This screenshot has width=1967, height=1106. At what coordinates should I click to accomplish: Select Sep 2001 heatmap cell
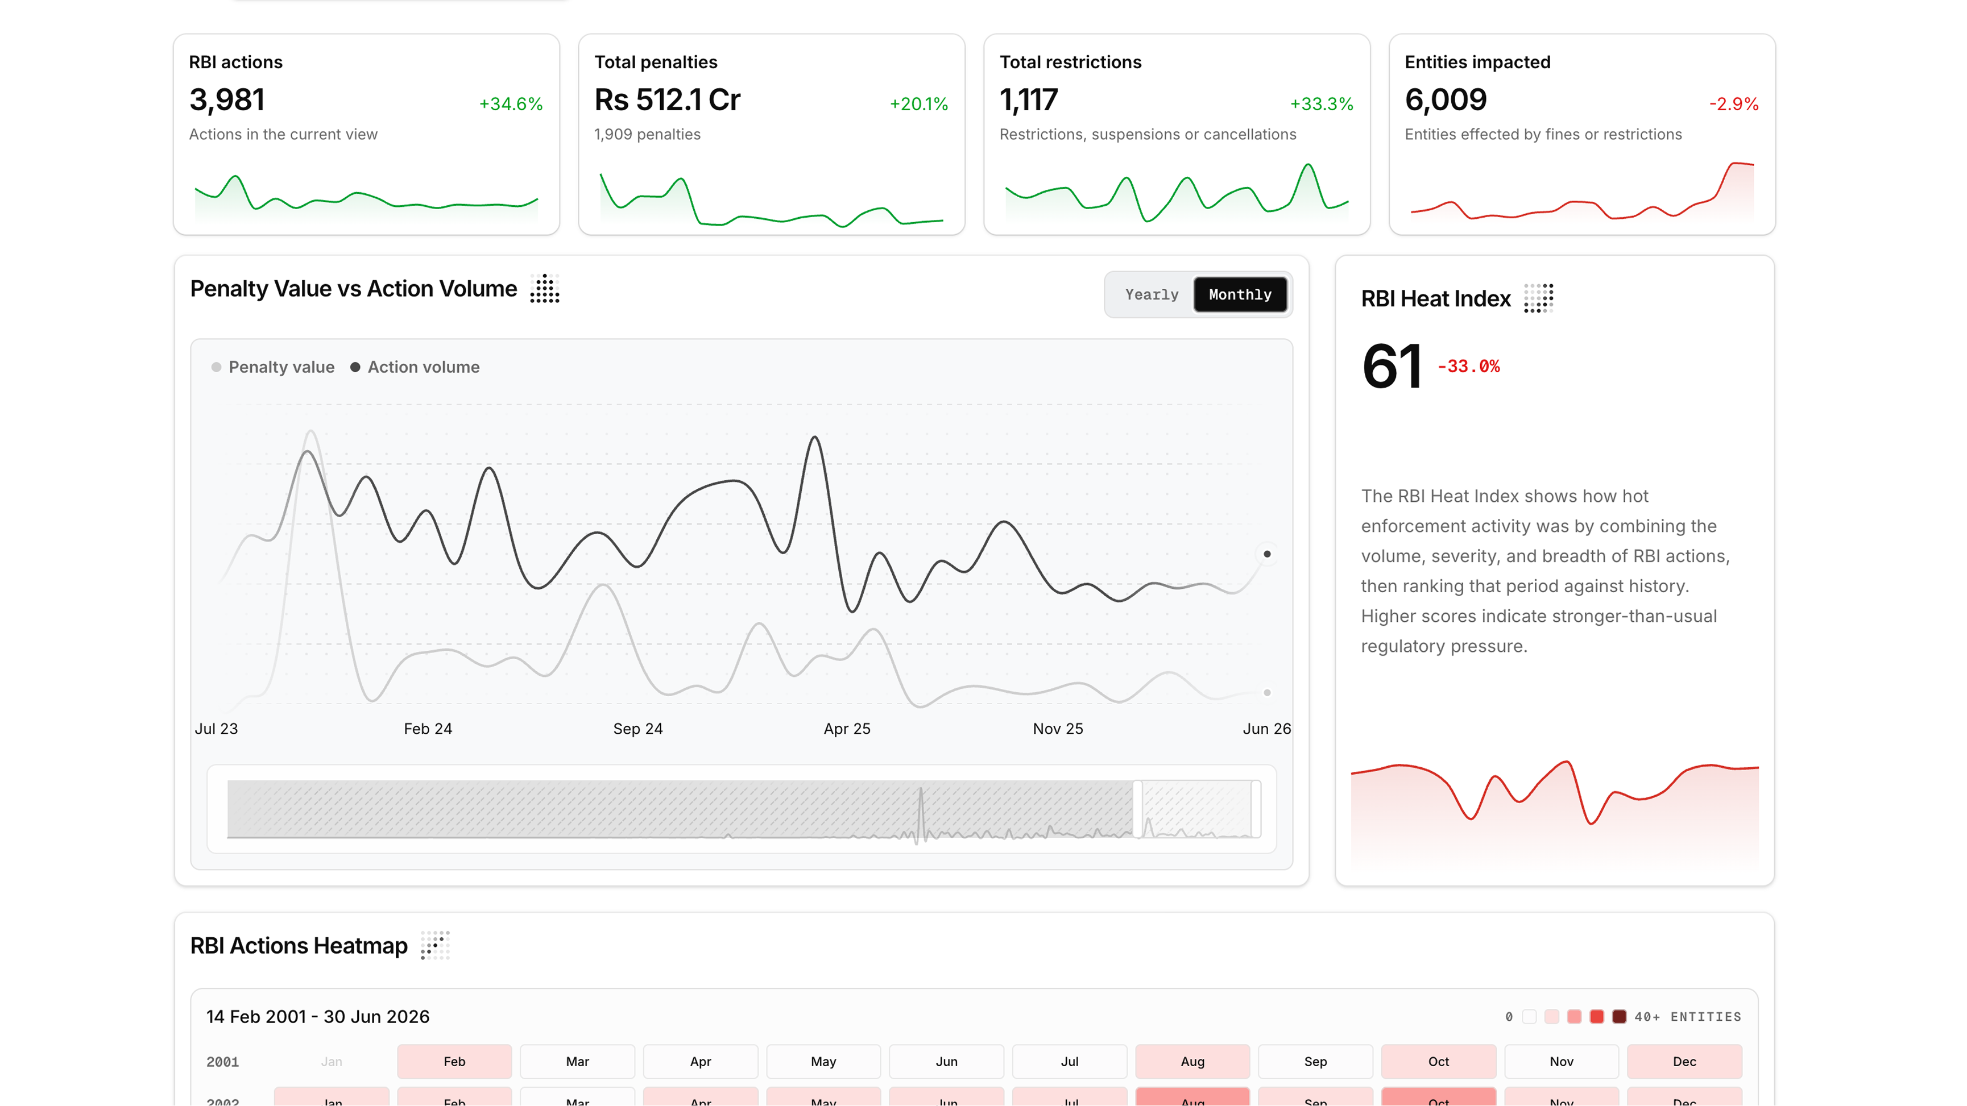tap(1316, 1061)
